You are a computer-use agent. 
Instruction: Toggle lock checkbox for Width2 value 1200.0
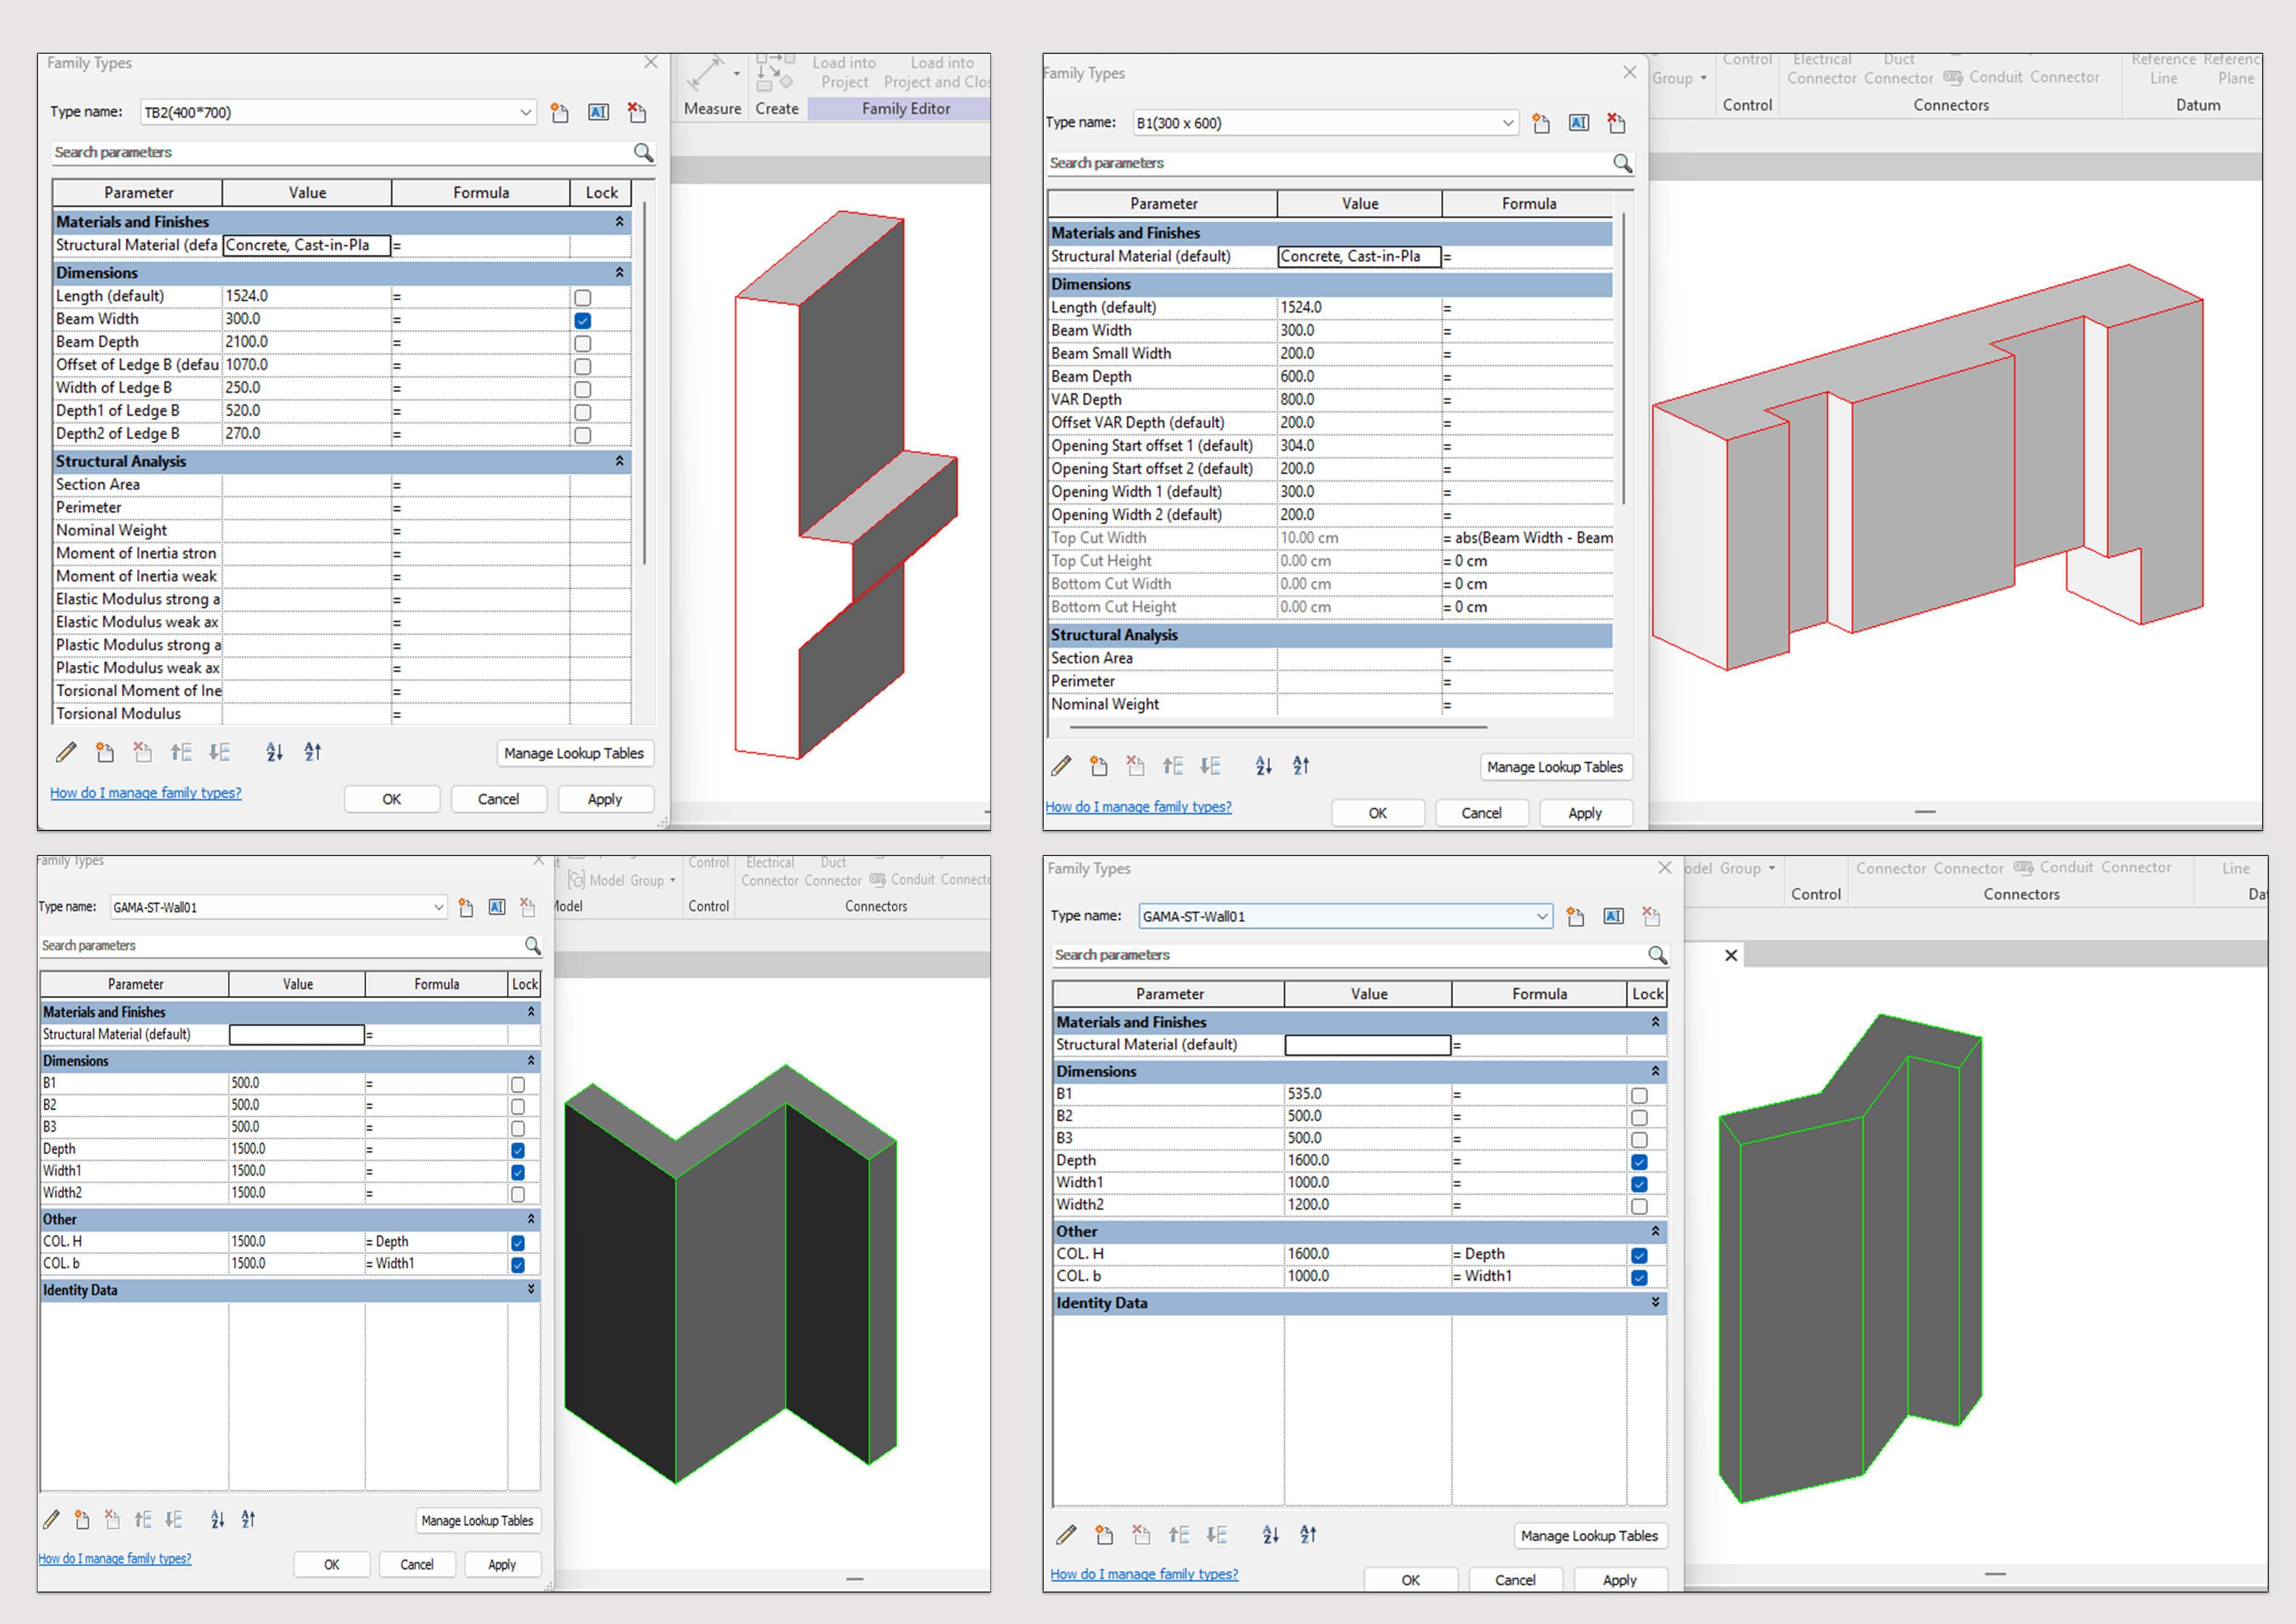click(x=1638, y=1206)
